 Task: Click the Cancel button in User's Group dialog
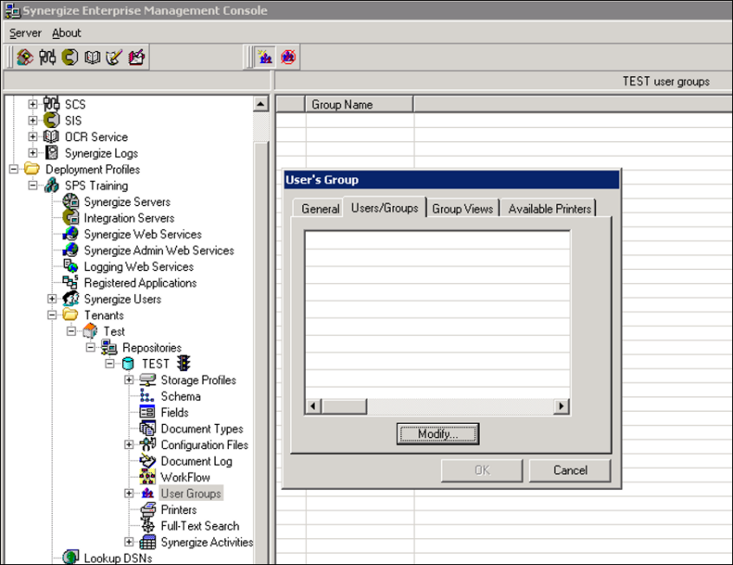coord(570,470)
